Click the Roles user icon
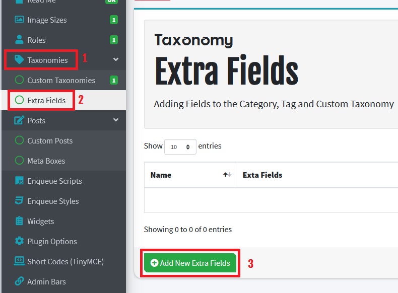This screenshot has height=293, width=398. pos(19,40)
